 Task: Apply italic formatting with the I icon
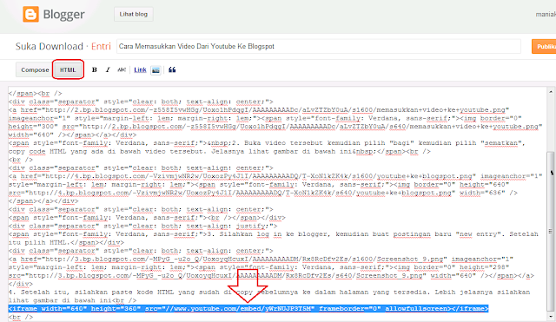108,69
